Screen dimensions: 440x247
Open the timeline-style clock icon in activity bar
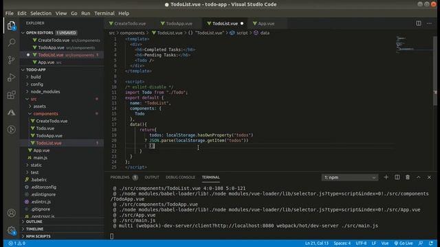(11, 130)
